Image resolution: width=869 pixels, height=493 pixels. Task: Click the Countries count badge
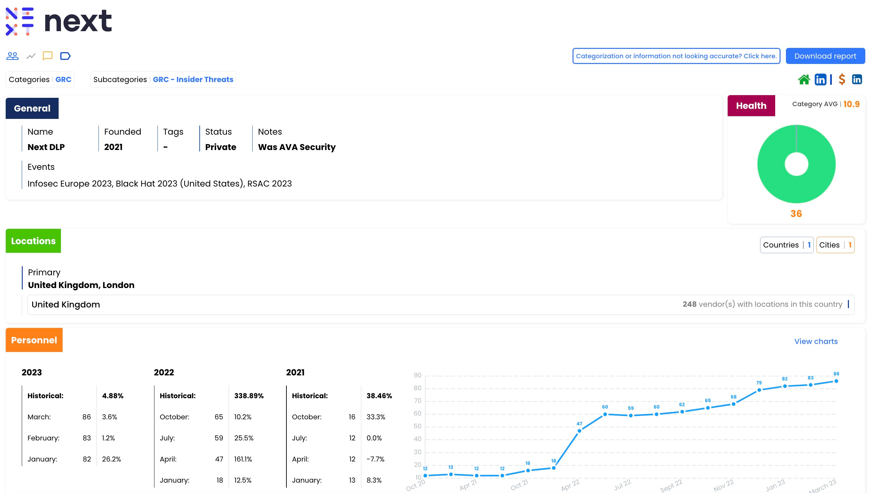786,245
